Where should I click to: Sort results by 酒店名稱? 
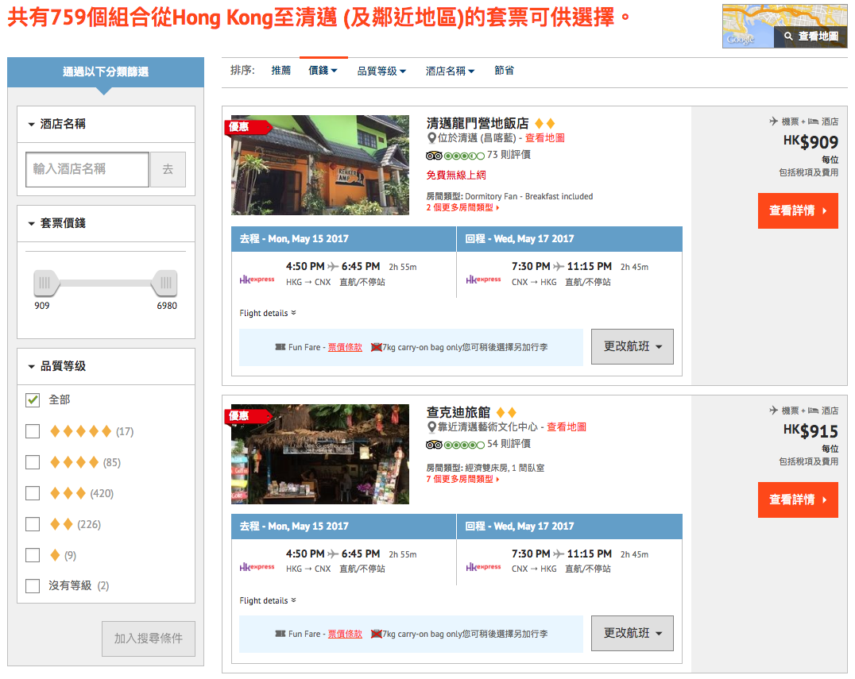451,71
